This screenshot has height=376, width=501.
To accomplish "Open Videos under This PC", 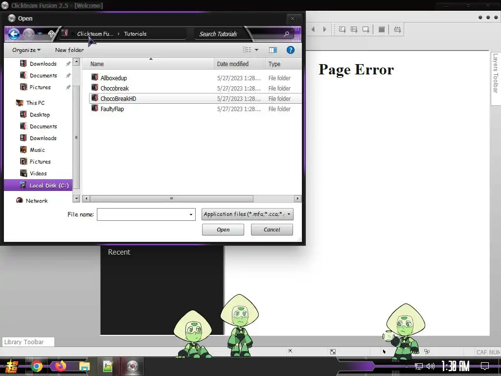I will click(x=38, y=173).
